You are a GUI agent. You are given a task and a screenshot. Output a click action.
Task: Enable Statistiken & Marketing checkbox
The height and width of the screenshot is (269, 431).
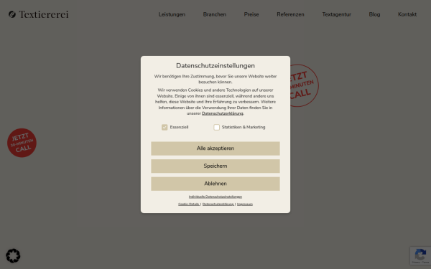pos(217,128)
